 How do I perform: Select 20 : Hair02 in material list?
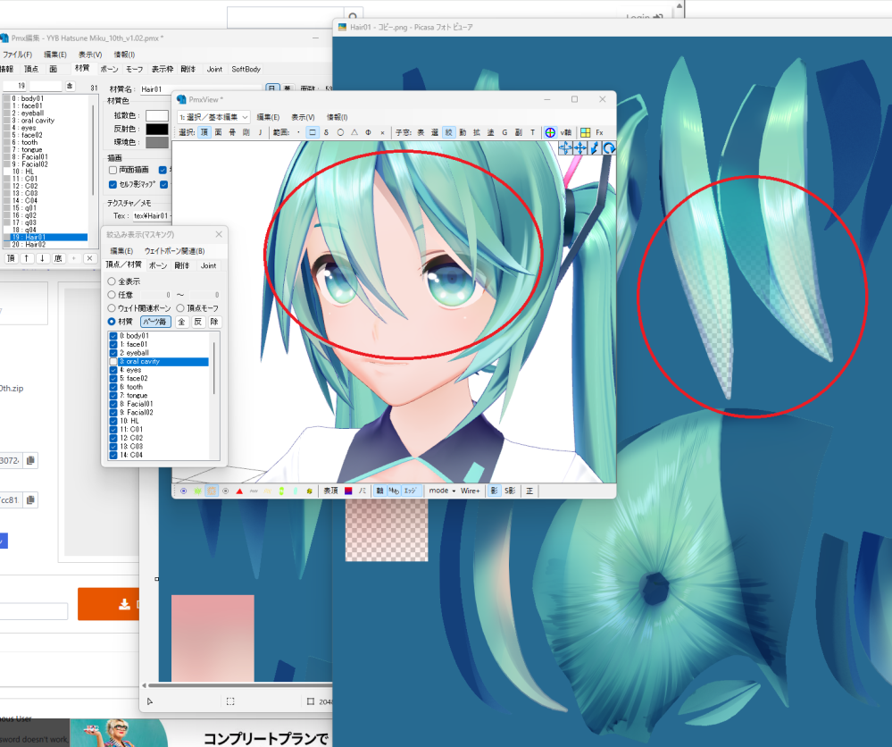(x=46, y=245)
